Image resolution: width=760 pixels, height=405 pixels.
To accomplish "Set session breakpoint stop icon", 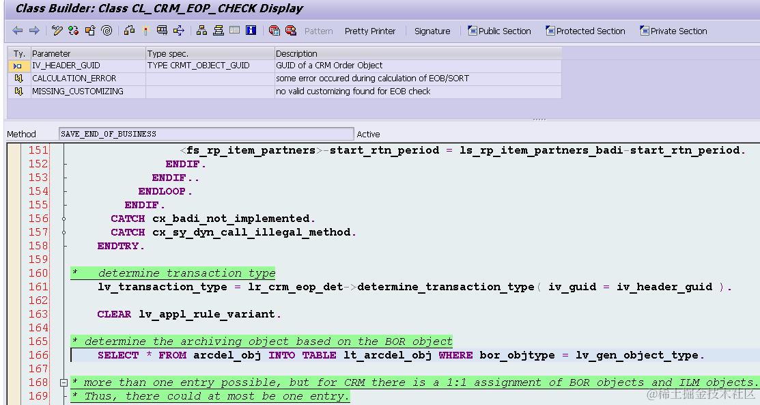I will coord(275,31).
